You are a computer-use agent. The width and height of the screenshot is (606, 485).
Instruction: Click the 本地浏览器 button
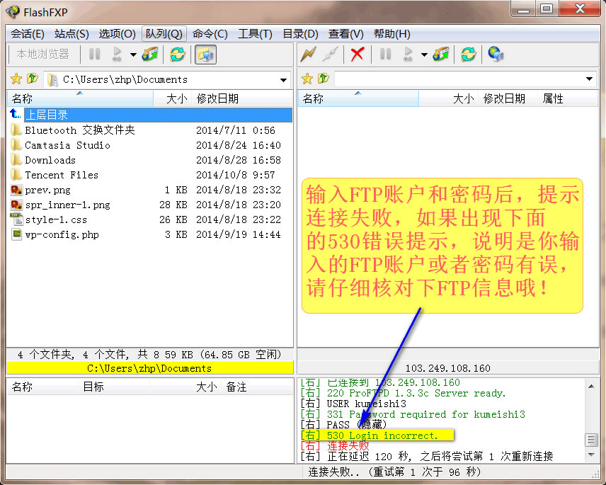(42, 55)
